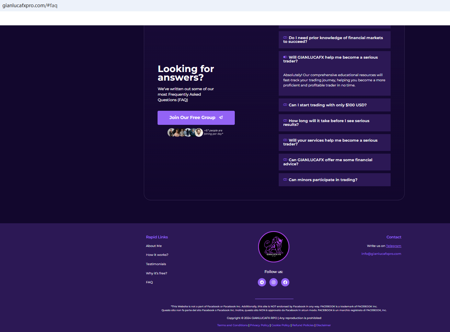Click the 'Contact' footer heading
This screenshot has height=332, width=450.
(394, 237)
